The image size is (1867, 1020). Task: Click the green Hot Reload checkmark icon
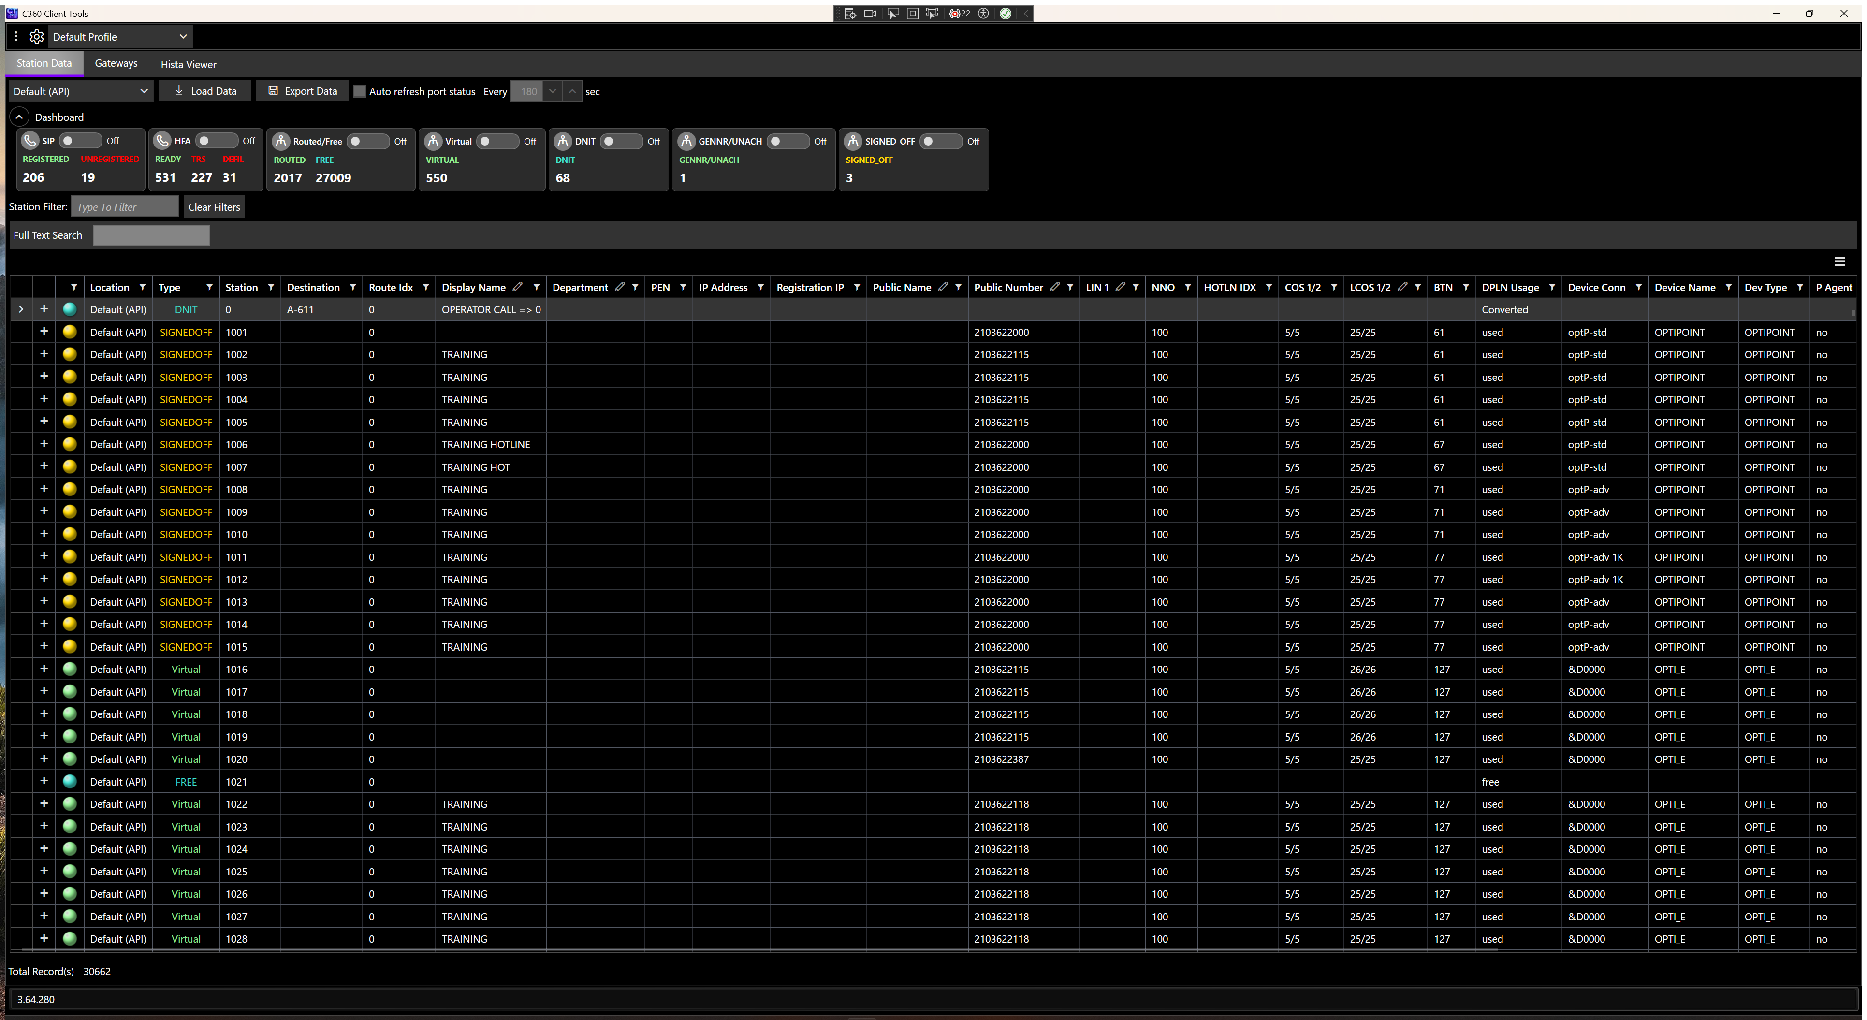(1005, 13)
